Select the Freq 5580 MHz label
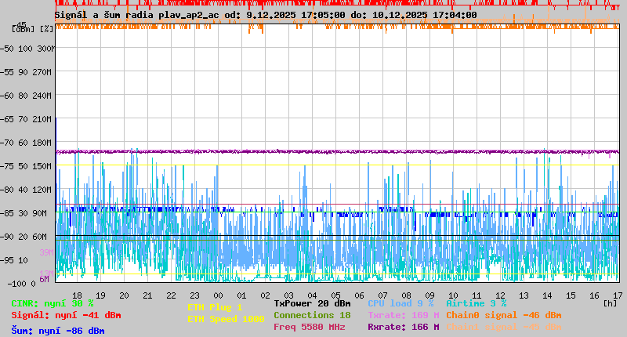This screenshot has height=337, width=627. point(309,327)
